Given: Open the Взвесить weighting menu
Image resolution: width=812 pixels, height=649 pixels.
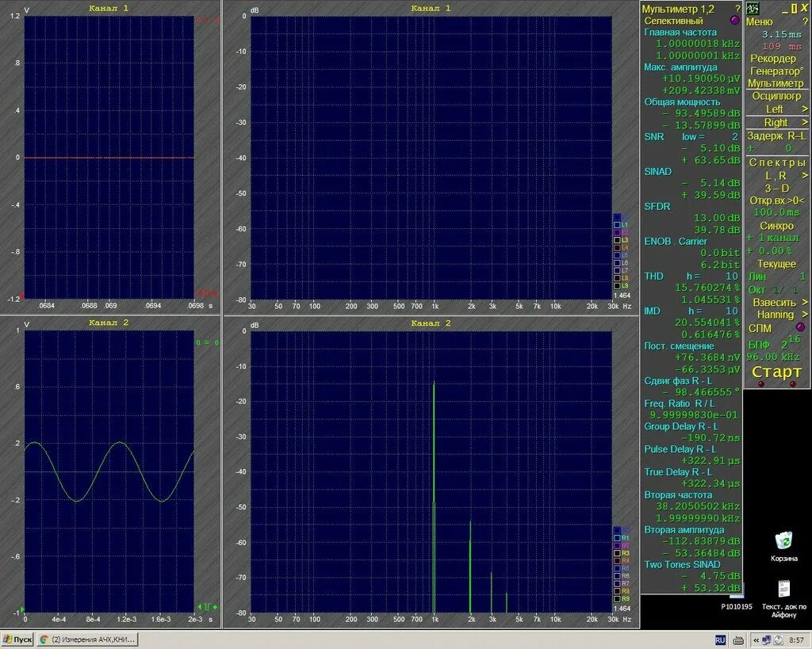Looking at the screenshot, I should point(775,303).
